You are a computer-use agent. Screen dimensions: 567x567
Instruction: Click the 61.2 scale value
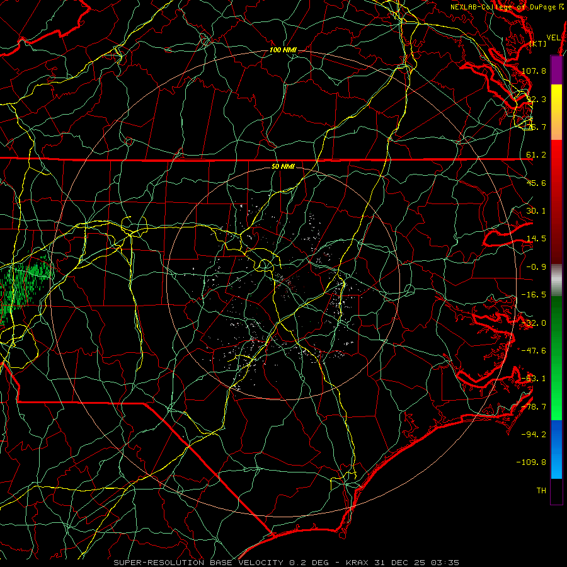click(536, 155)
